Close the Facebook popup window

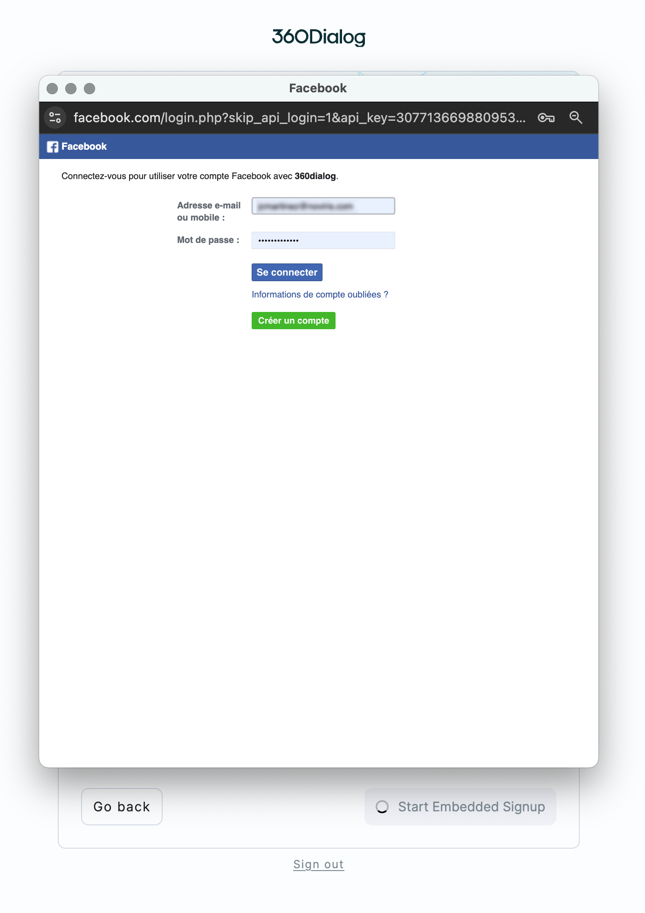52,89
